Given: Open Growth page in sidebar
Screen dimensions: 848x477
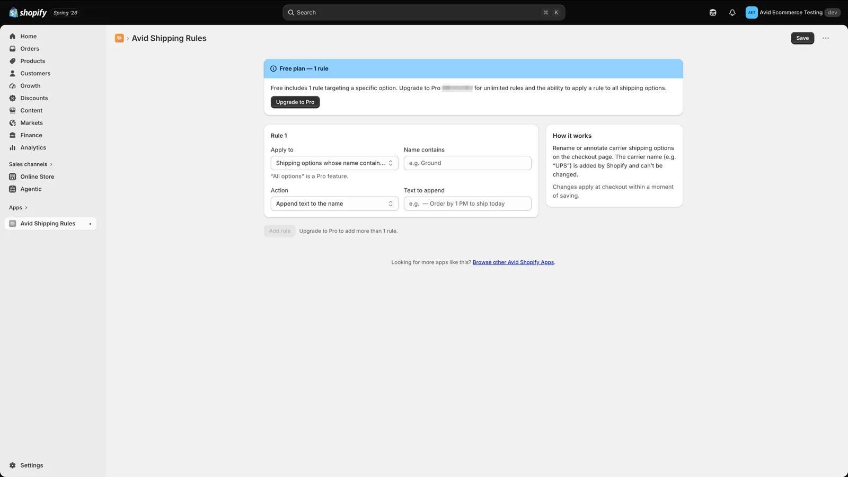Looking at the screenshot, I should [x=50, y=86].
